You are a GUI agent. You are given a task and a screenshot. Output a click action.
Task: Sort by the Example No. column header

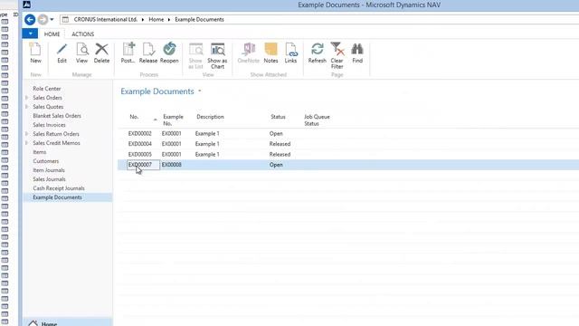coord(173,120)
